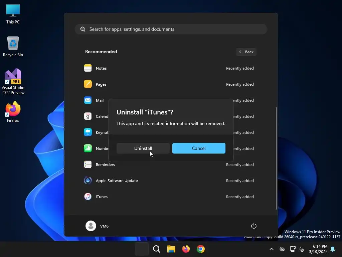Open the Apple Software Update icon
This screenshot has width=342, height=257.
[x=88, y=180]
